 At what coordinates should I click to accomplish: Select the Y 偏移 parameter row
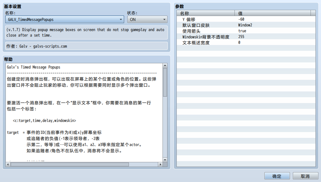tap(246, 19)
